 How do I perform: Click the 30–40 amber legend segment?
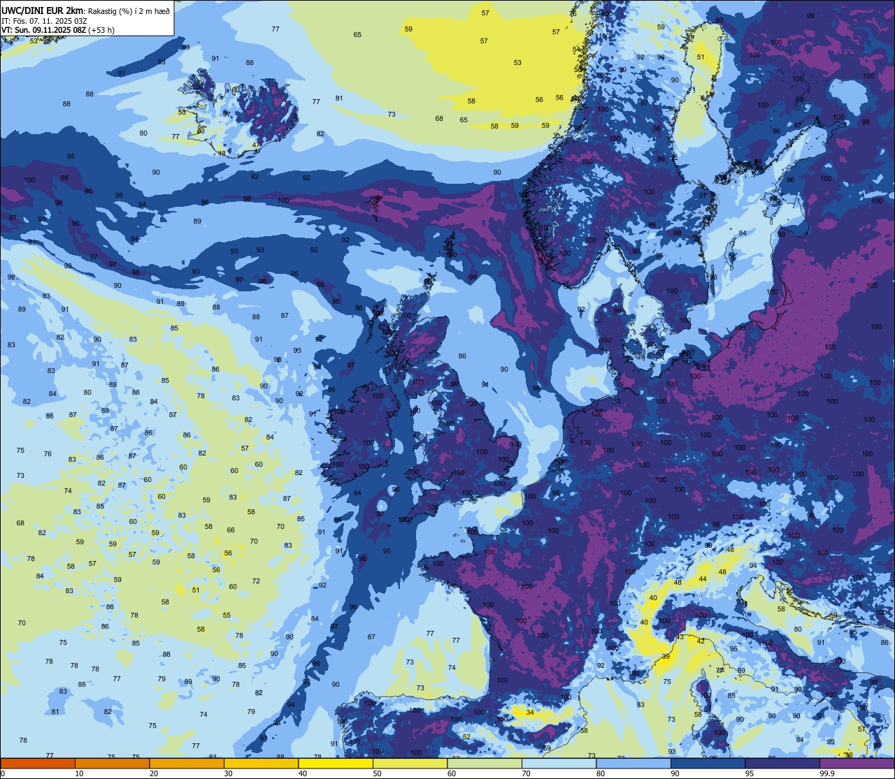coord(261,763)
